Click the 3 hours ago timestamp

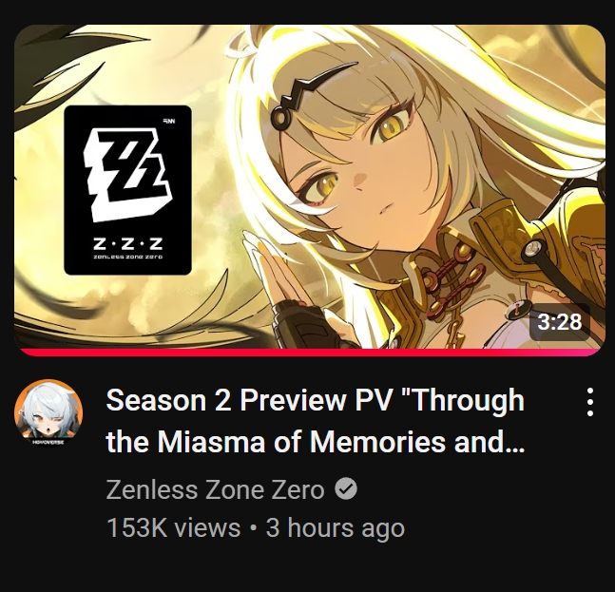click(335, 527)
